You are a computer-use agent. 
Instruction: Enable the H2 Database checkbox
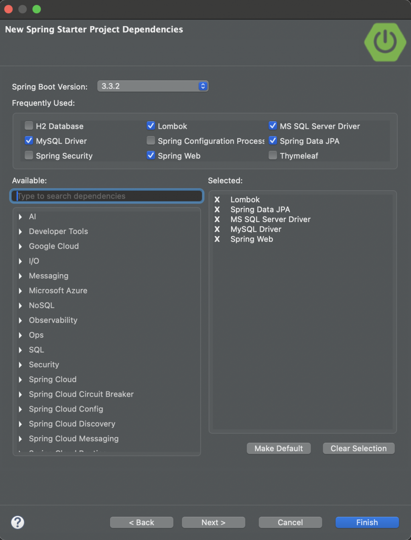29,126
